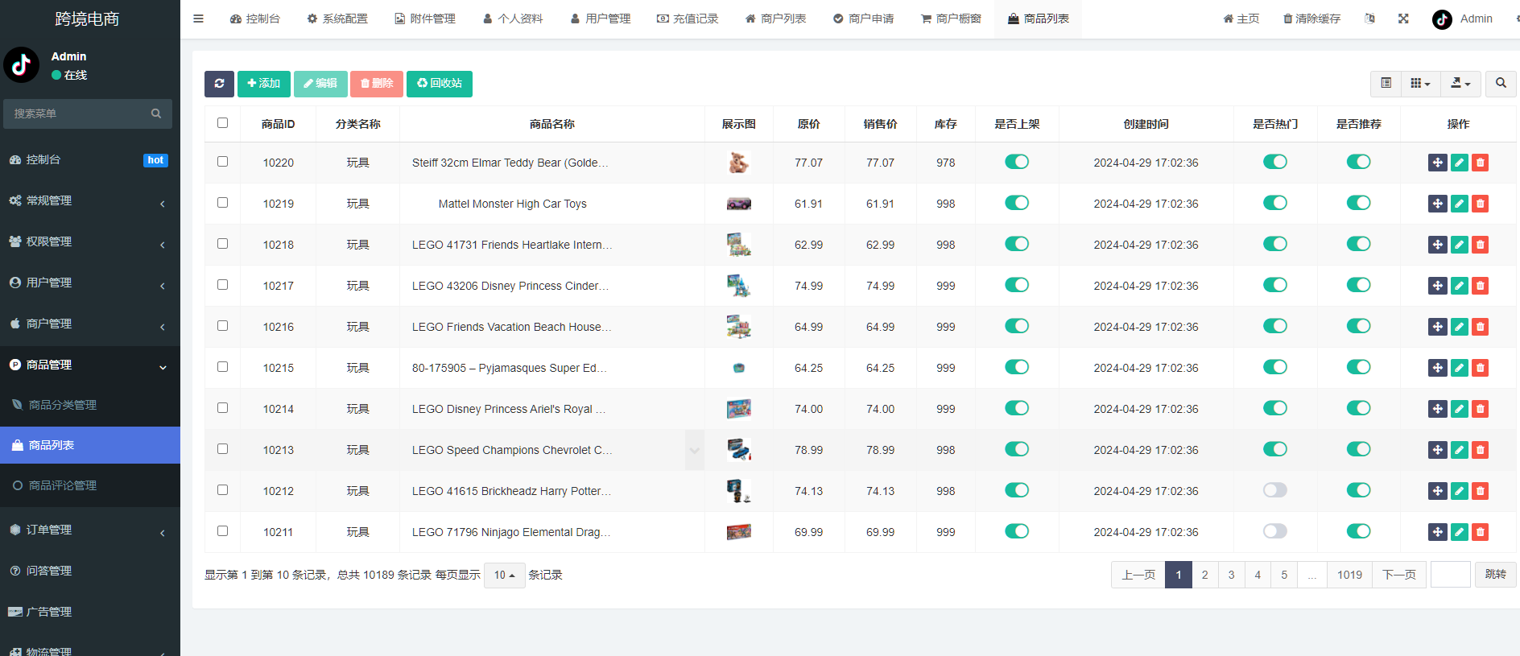
Task: Expand 权限管理 sidebar menu
Action: 90,241
